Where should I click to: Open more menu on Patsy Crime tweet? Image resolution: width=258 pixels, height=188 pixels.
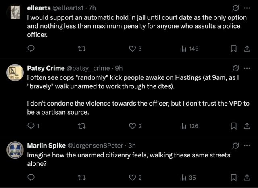point(247,68)
